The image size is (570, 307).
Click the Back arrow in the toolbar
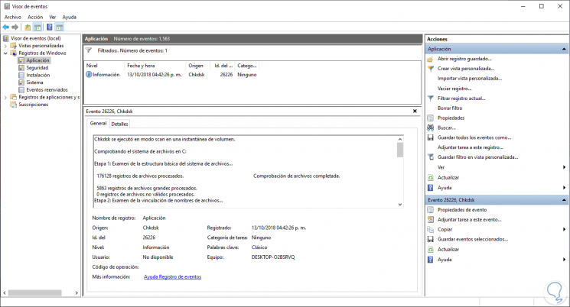click(6, 27)
